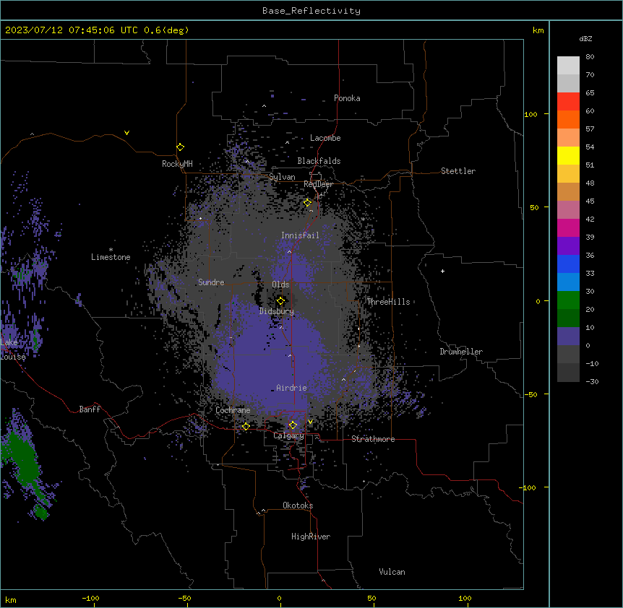Select the red 60-65 dBZ legend swatch
Screen dimensions: 623x608
(x=568, y=101)
